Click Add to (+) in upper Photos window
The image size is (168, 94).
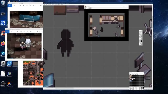14,6
